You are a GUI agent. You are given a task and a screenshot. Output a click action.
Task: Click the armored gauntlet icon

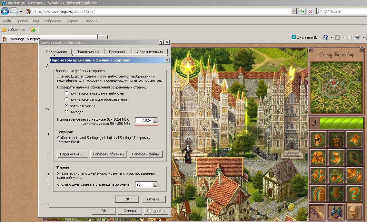318,212
